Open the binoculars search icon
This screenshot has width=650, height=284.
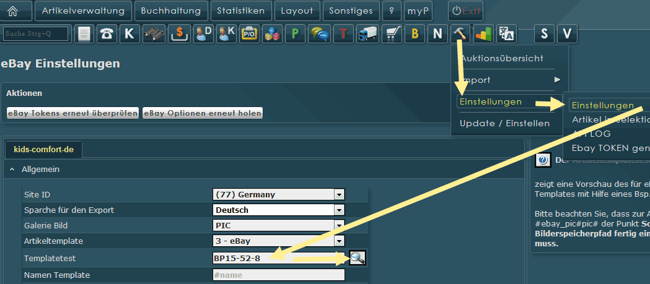(x=154, y=34)
